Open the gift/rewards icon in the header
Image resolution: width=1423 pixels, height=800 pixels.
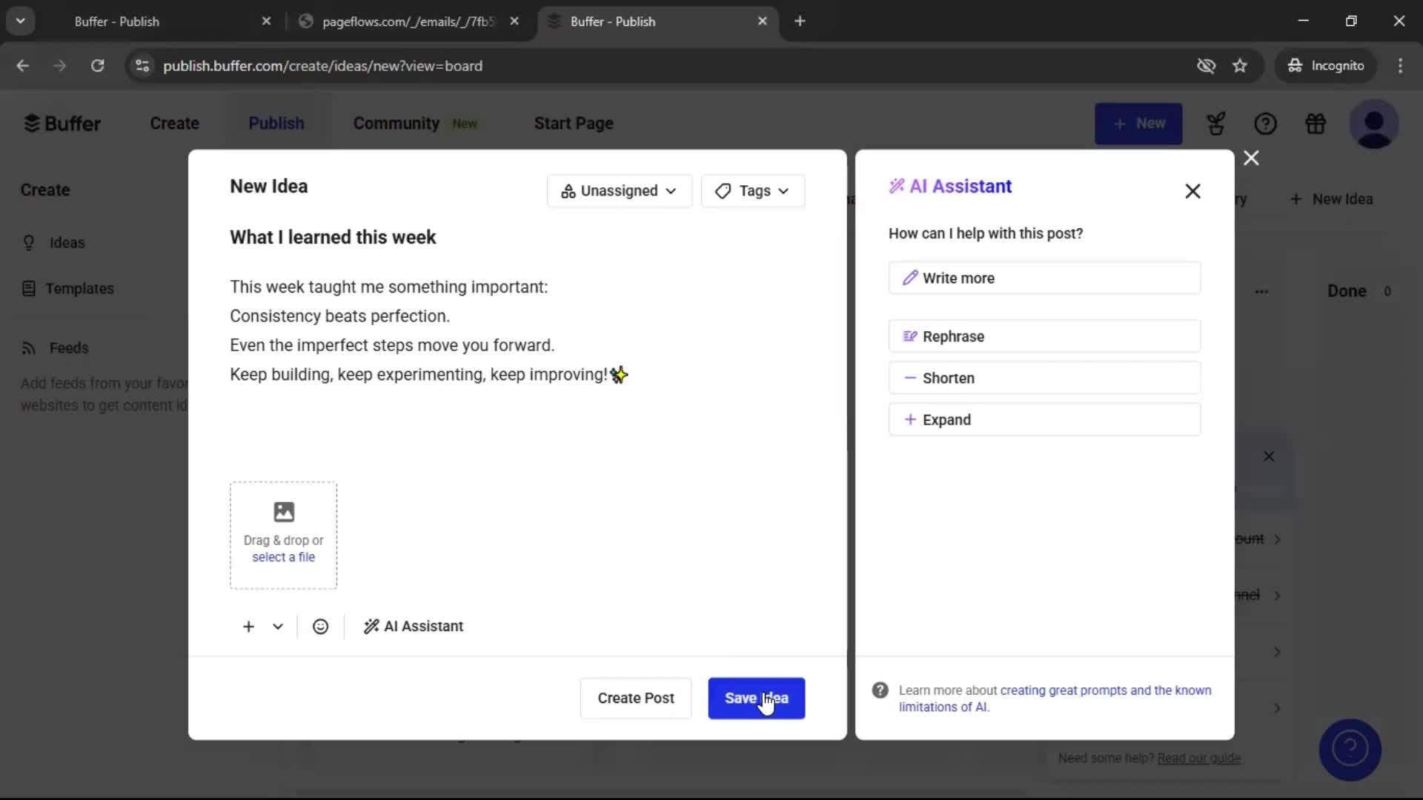point(1316,123)
